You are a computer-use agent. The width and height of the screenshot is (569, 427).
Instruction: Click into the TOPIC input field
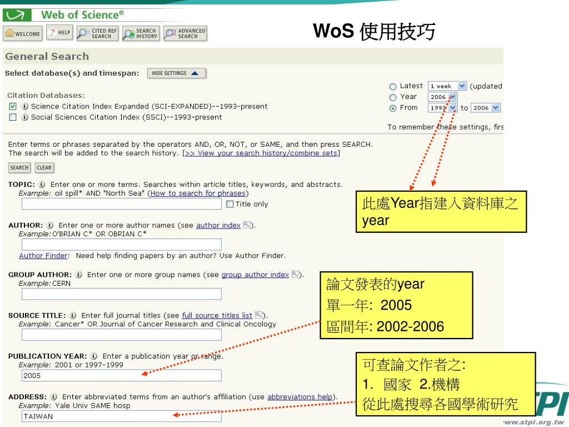pos(122,204)
